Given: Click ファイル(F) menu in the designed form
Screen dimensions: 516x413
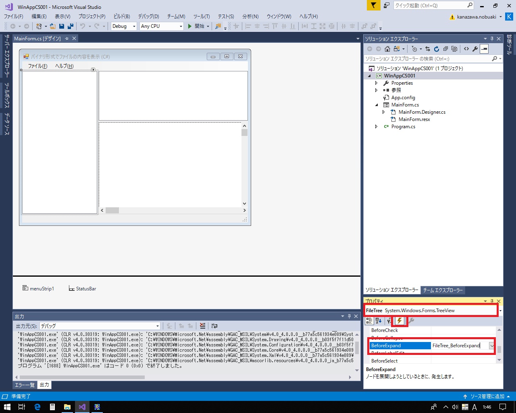Looking at the screenshot, I should pyautogui.click(x=37, y=66).
